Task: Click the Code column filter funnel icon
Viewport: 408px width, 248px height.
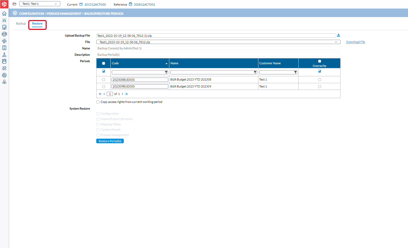Action: point(166,72)
